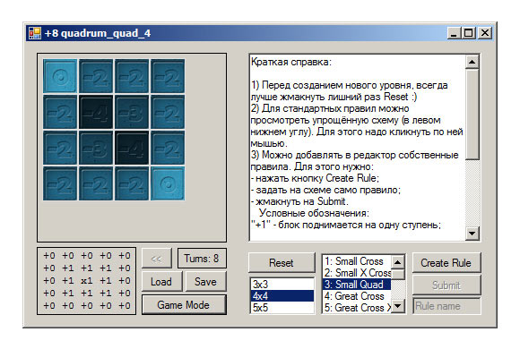Click the bottom row's first -2 tile
The height and width of the screenshot is (349, 520).
click(x=60, y=183)
